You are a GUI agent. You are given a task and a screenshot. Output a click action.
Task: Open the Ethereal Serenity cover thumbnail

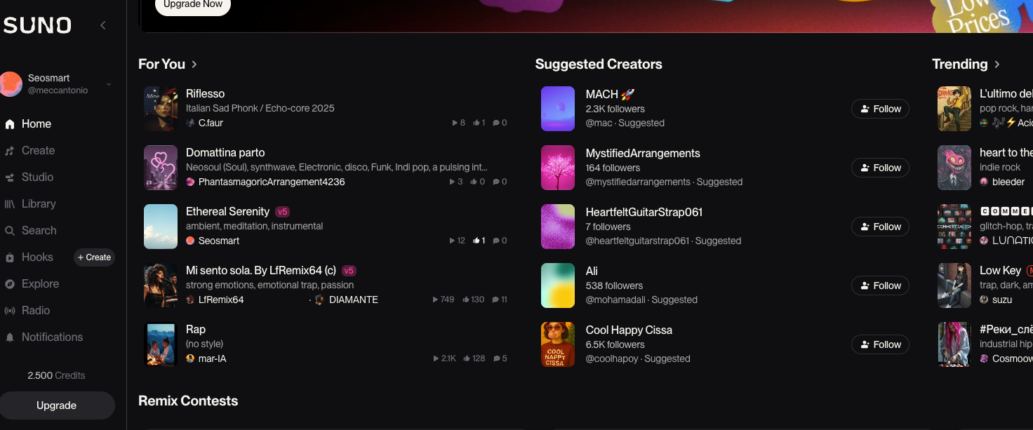tap(161, 227)
